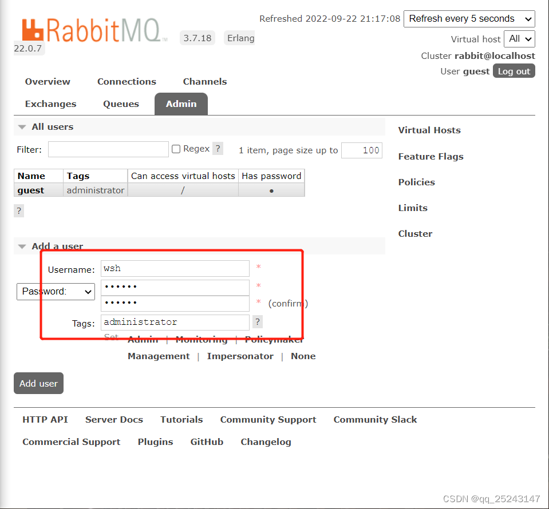Collapse the Add a user section
The image size is (549, 509).
tap(22, 246)
